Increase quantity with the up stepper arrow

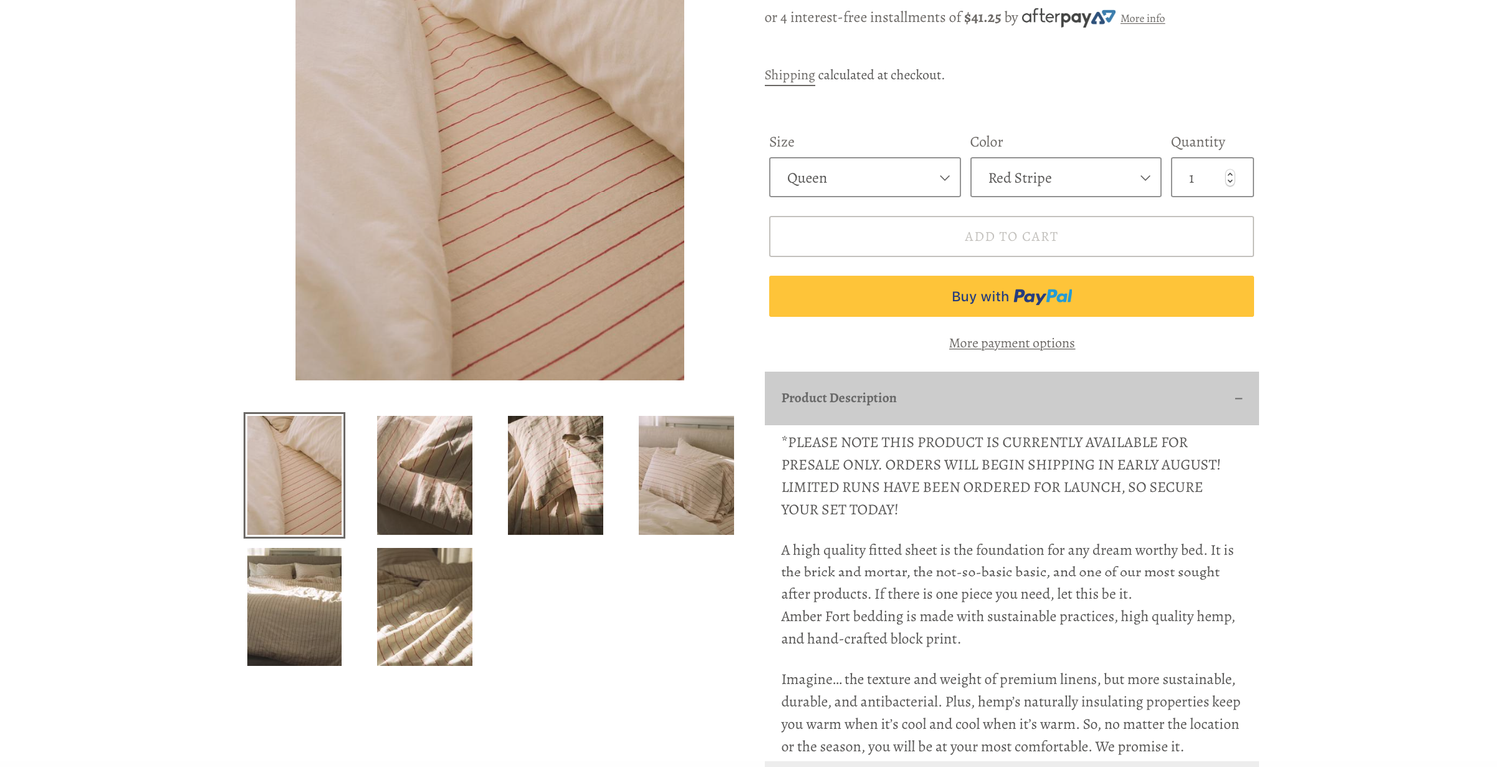click(x=1230, y=173)
